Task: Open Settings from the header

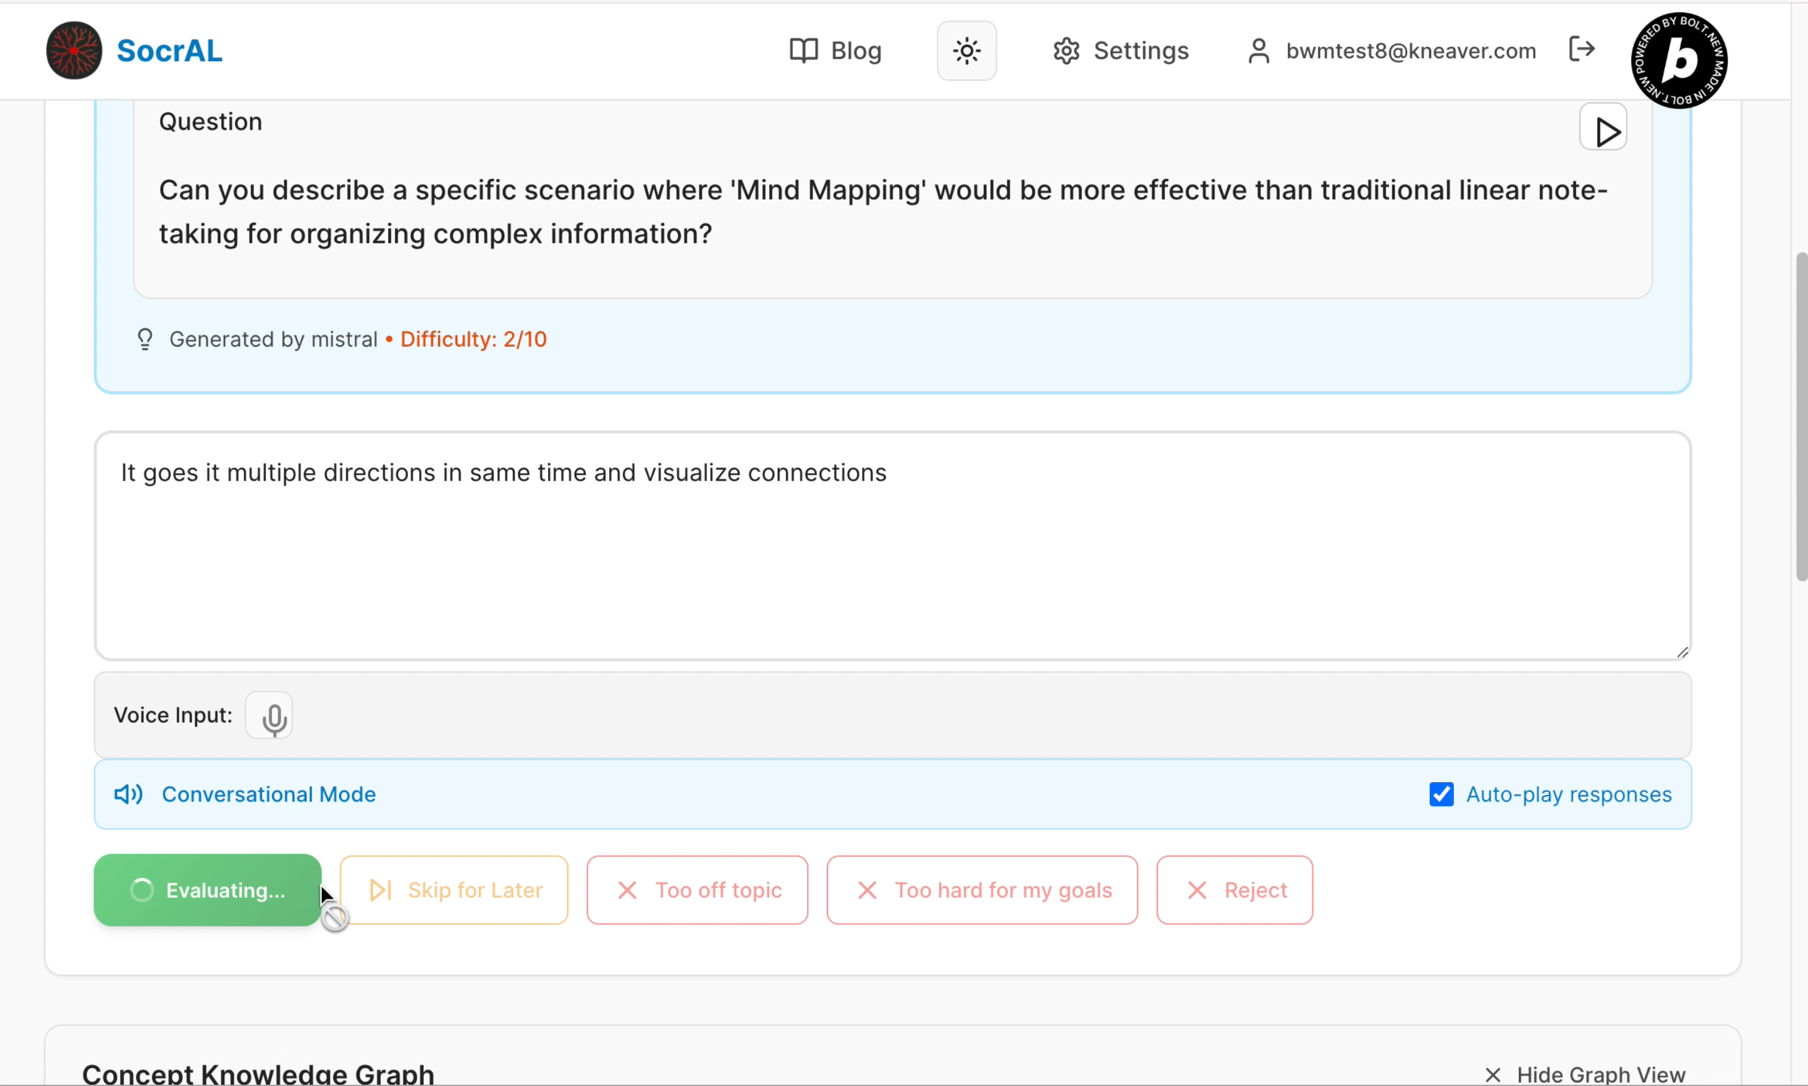Action: (x=1121, y=51)
